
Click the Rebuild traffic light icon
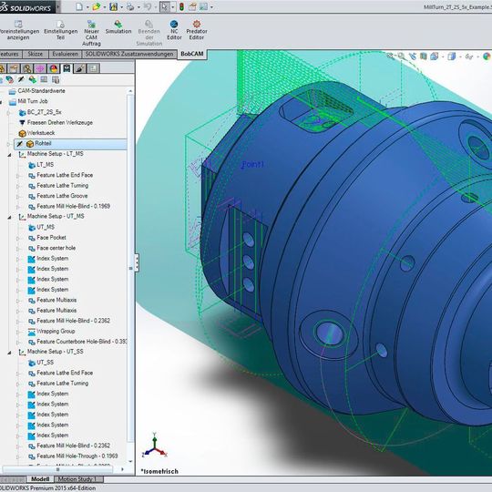pos(181,6)
